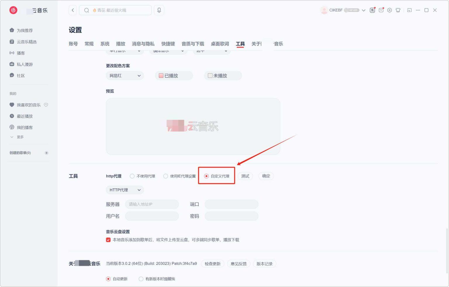Switch to mini player mode icon

409,10
